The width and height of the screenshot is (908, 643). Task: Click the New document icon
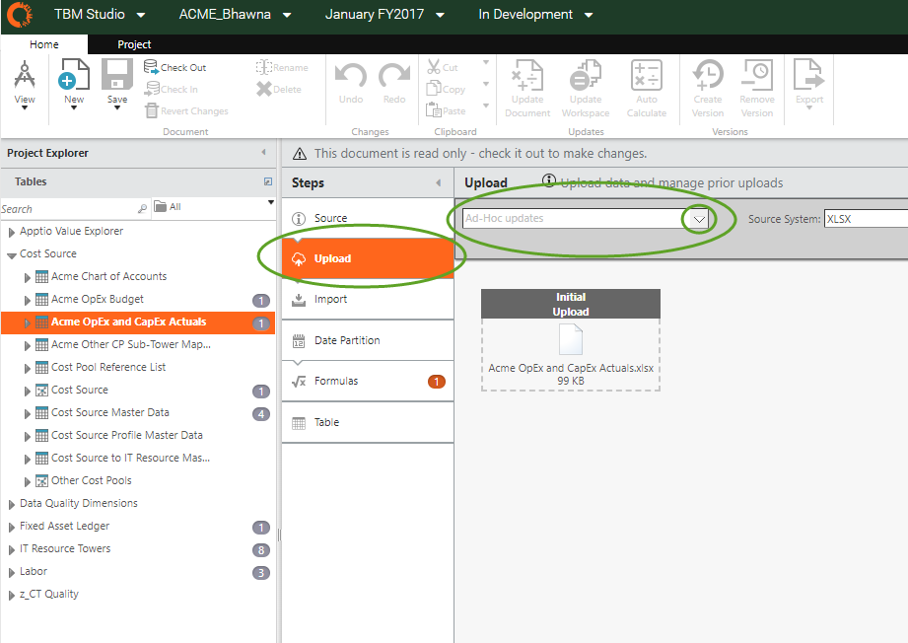coord(74,74)
